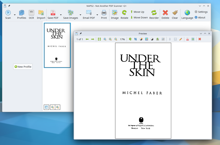The width and height of the screenshot is (220, 145).
Task: Delete page using Preview red X
Action: [x=200, y=39]
